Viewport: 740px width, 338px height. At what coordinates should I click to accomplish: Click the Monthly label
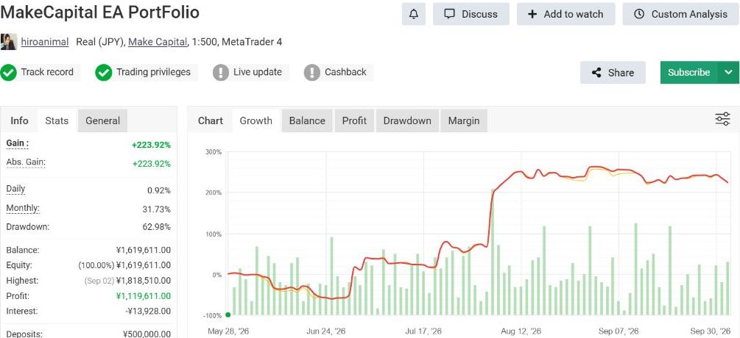(x=23, y=208)
